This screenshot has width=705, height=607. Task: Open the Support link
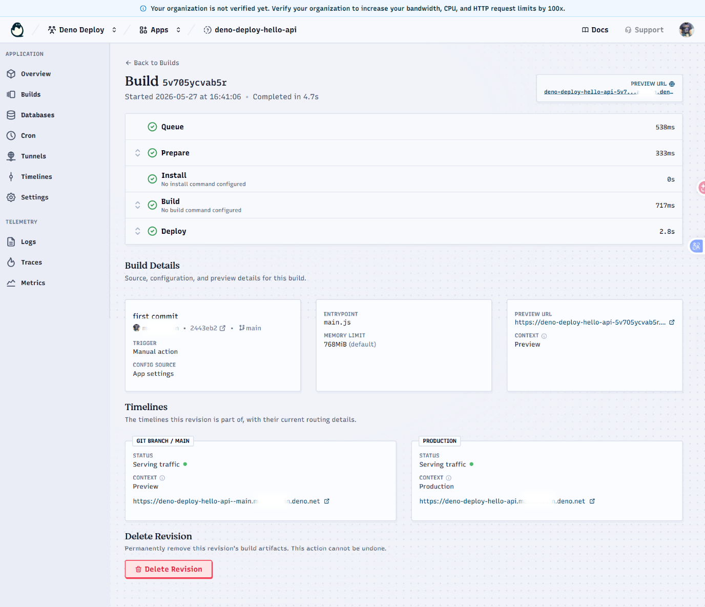[x=644, y=30]
